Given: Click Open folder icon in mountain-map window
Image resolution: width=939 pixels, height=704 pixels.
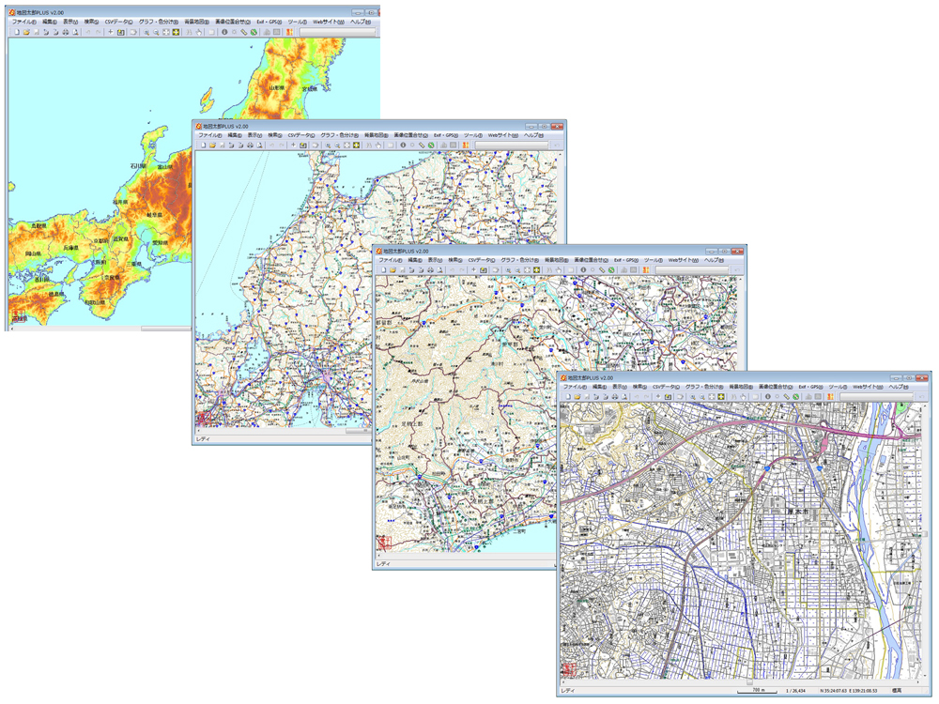Looking at the screenshot, I should [393, 270].
